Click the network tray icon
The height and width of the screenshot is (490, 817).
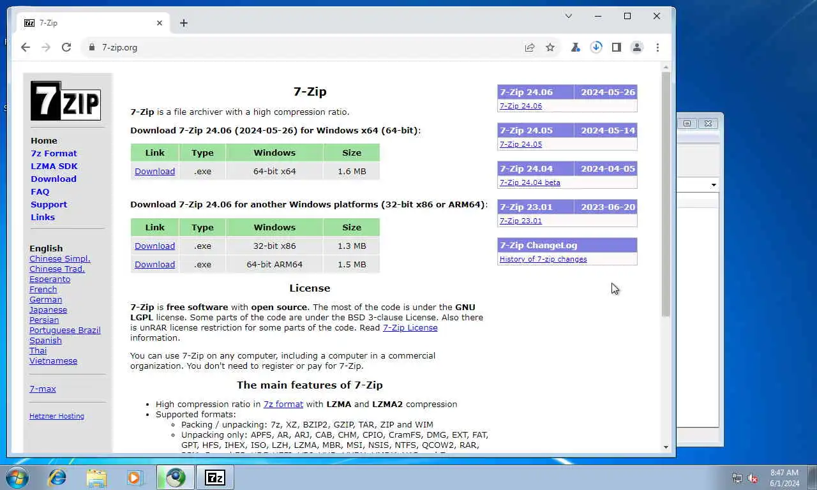coord(737,478)
